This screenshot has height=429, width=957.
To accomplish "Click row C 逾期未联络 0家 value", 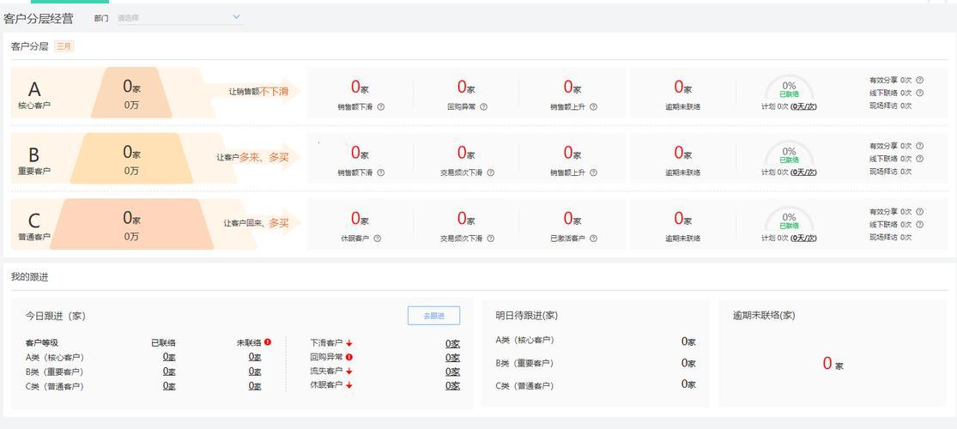I will [x=682, y=219].
